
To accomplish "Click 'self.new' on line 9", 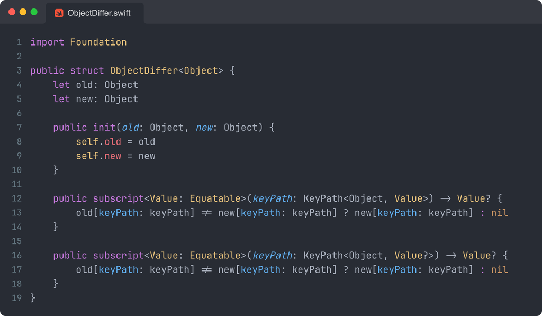I will [98, 156].
